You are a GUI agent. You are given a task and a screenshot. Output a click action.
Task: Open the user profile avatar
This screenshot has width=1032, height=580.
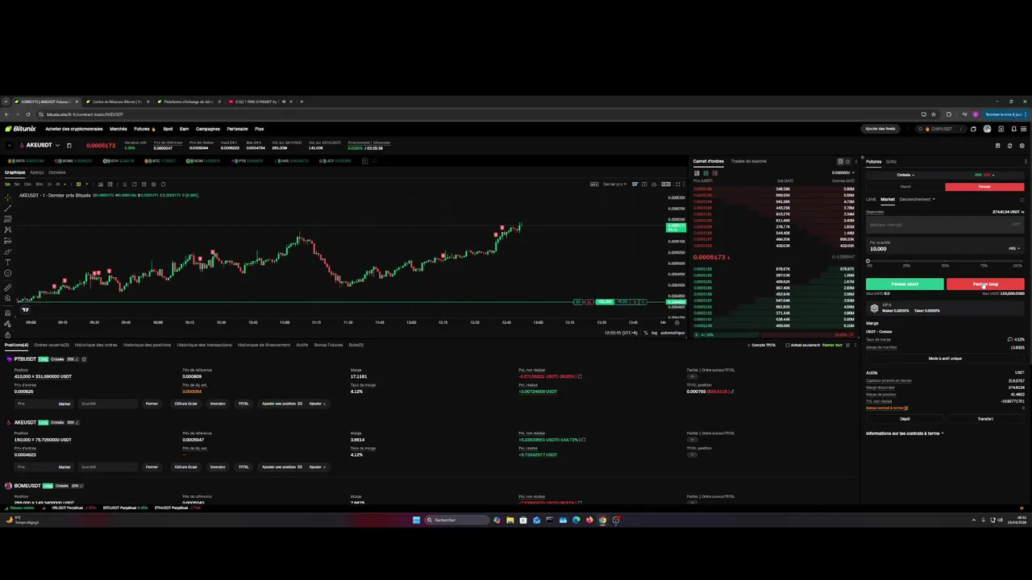coord(987,129)
